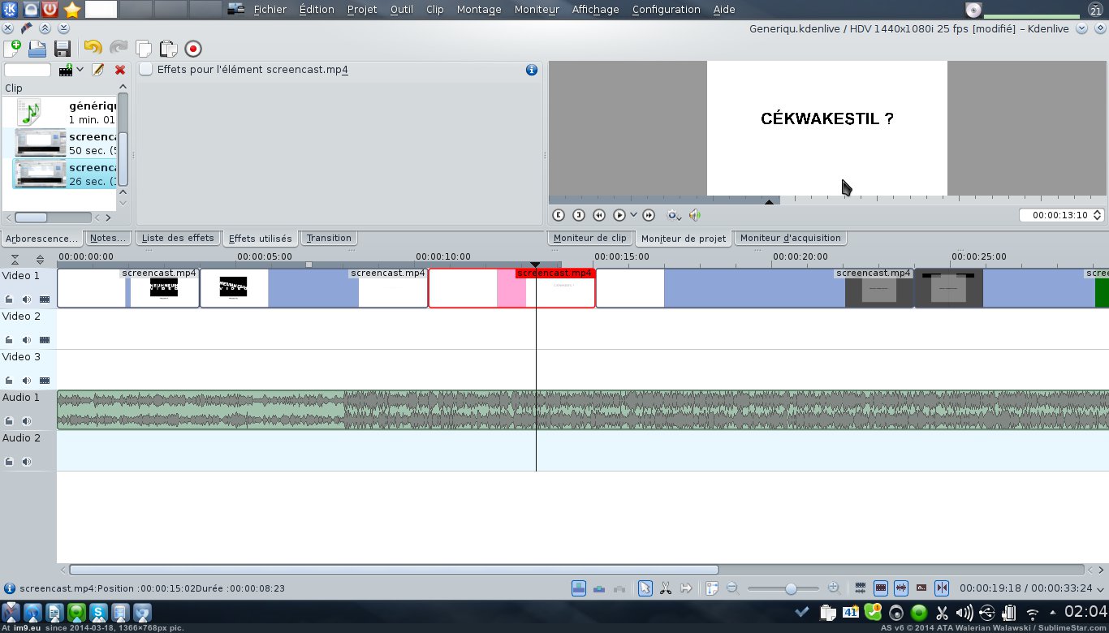Hide video on the Video 1 track
Viewport: 1109px width, 633px height.
click(x=44, y=299)
